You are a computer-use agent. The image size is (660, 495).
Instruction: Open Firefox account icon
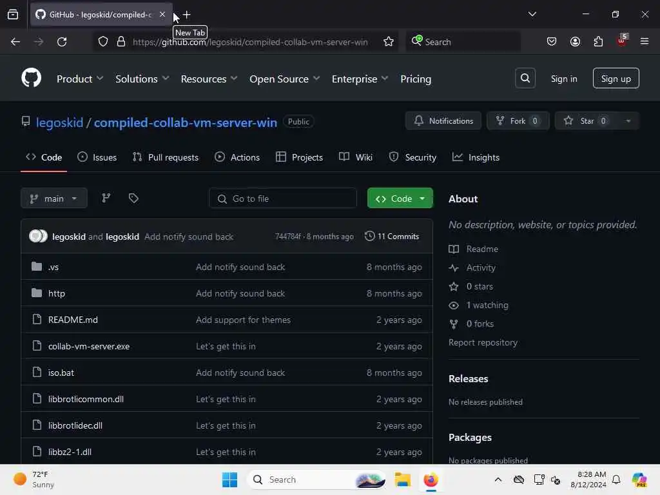coord(575,42)
